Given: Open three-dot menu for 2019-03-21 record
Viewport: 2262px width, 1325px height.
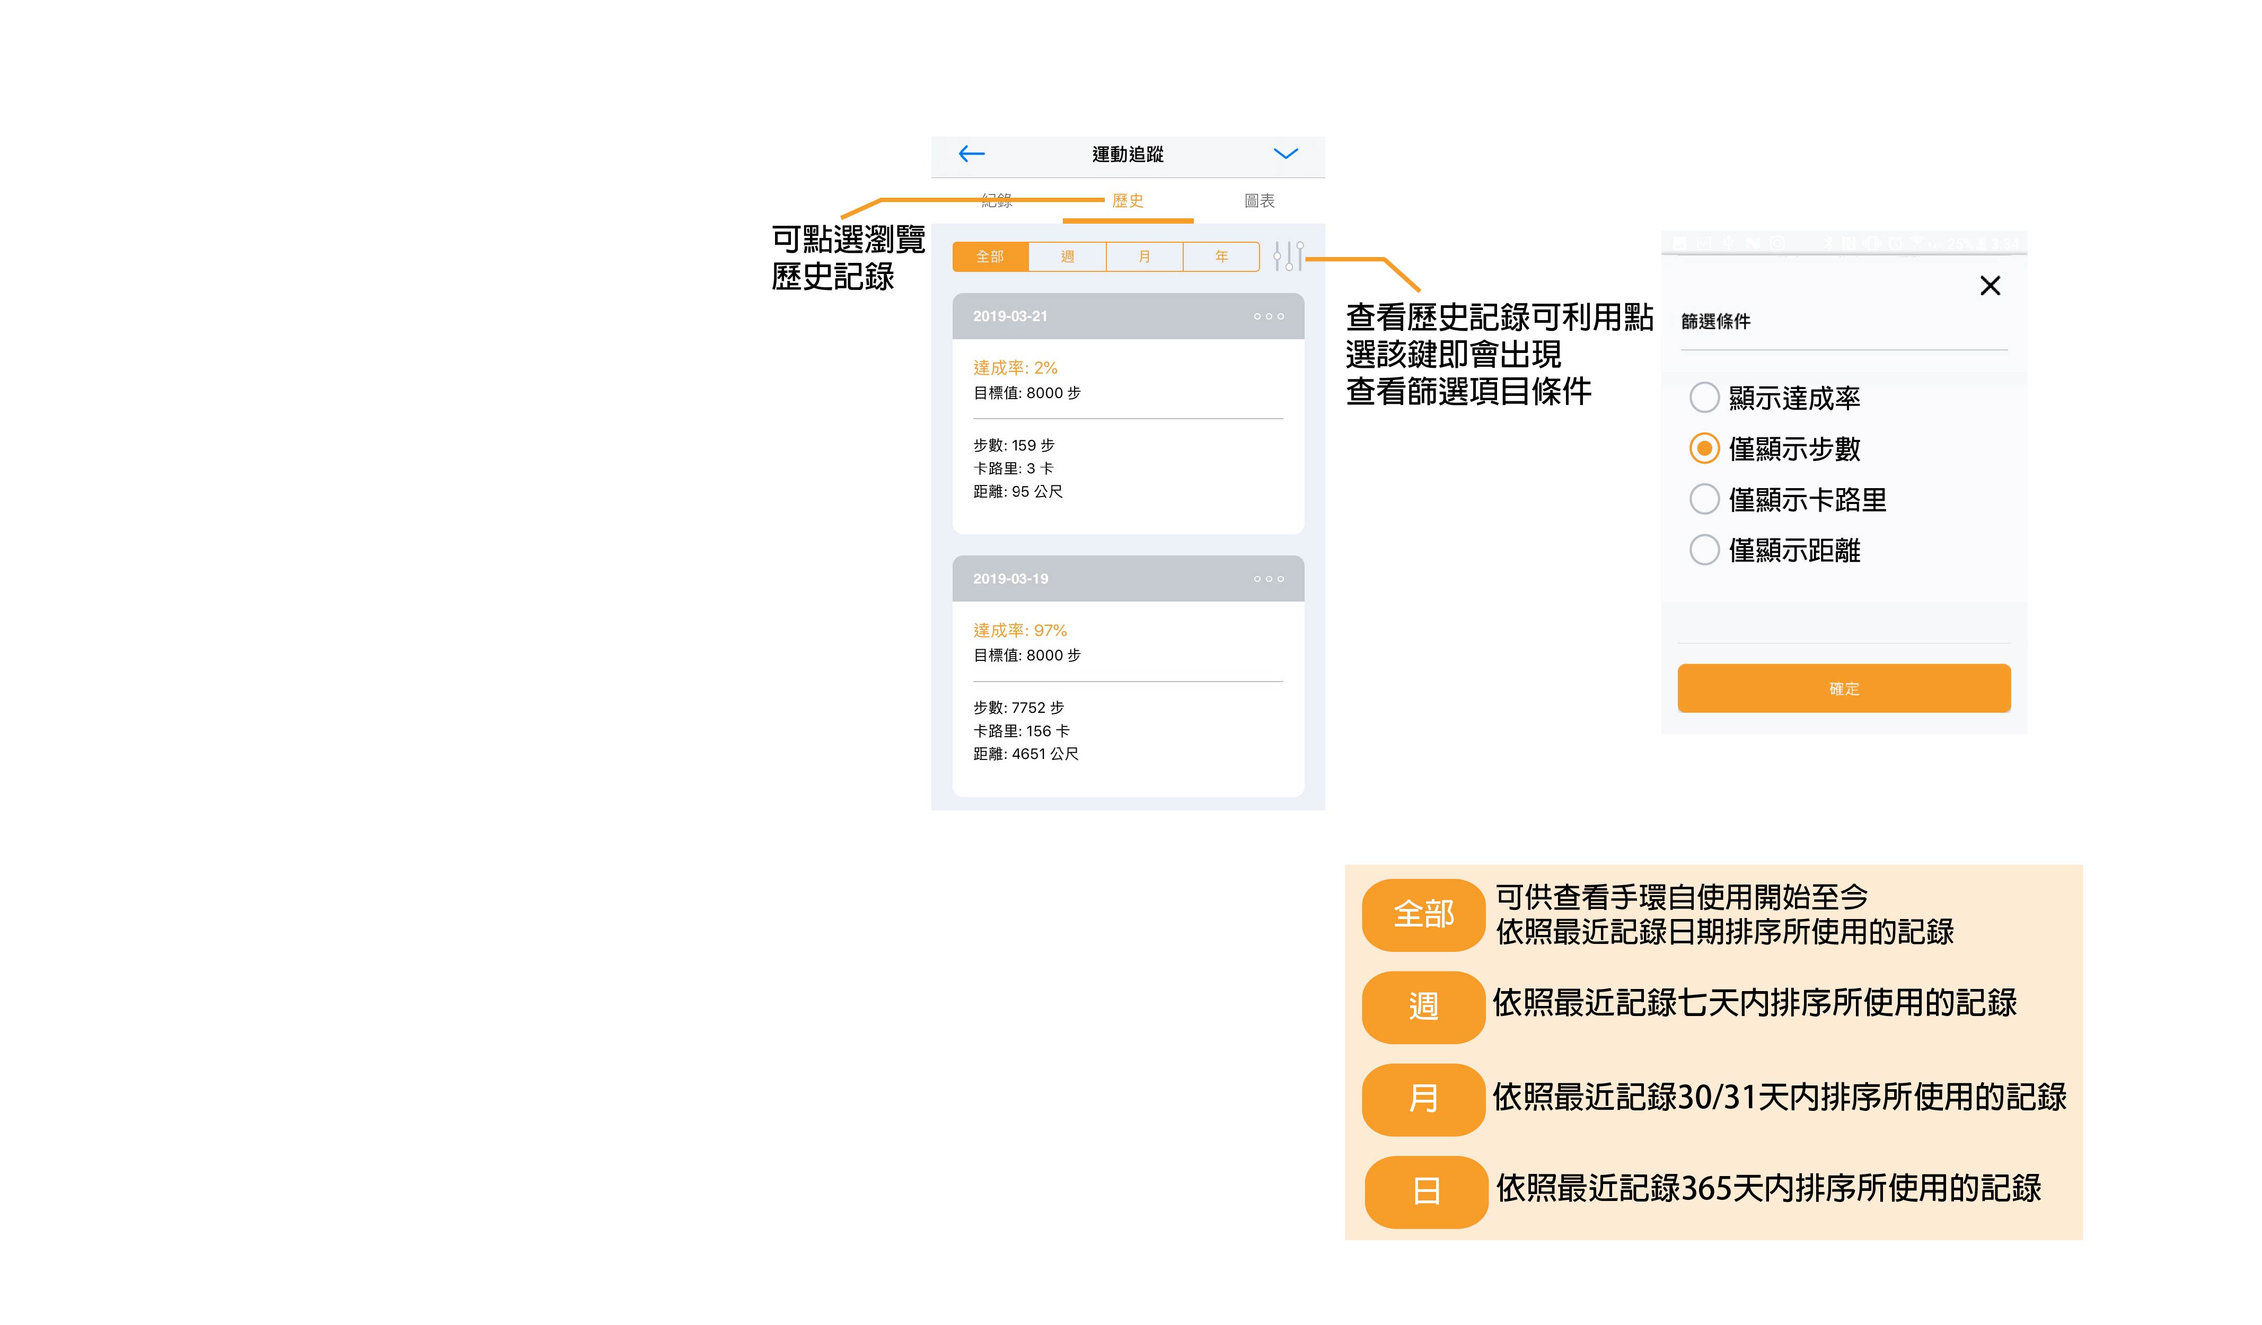Looking at the screenshot, I should 1269,317.
